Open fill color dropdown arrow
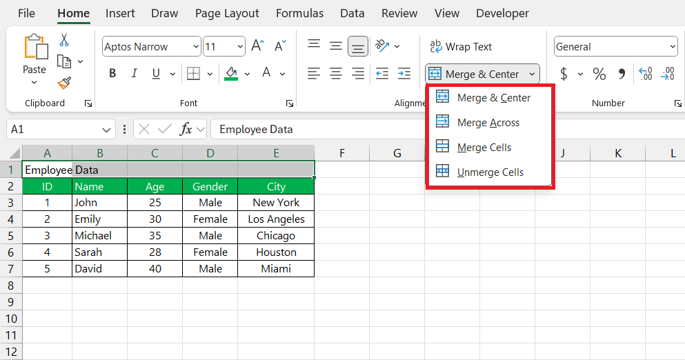685x360 pixels. (247, 74)
